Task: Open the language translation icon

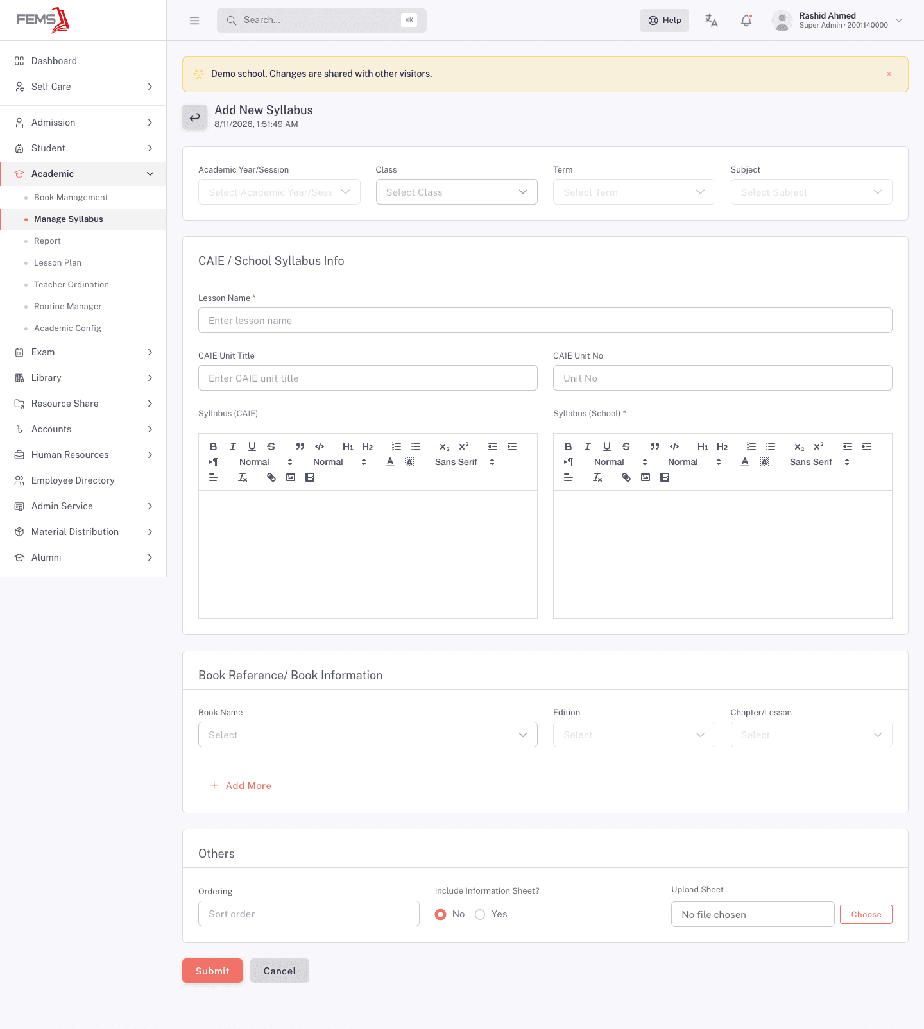Action: 712,21
